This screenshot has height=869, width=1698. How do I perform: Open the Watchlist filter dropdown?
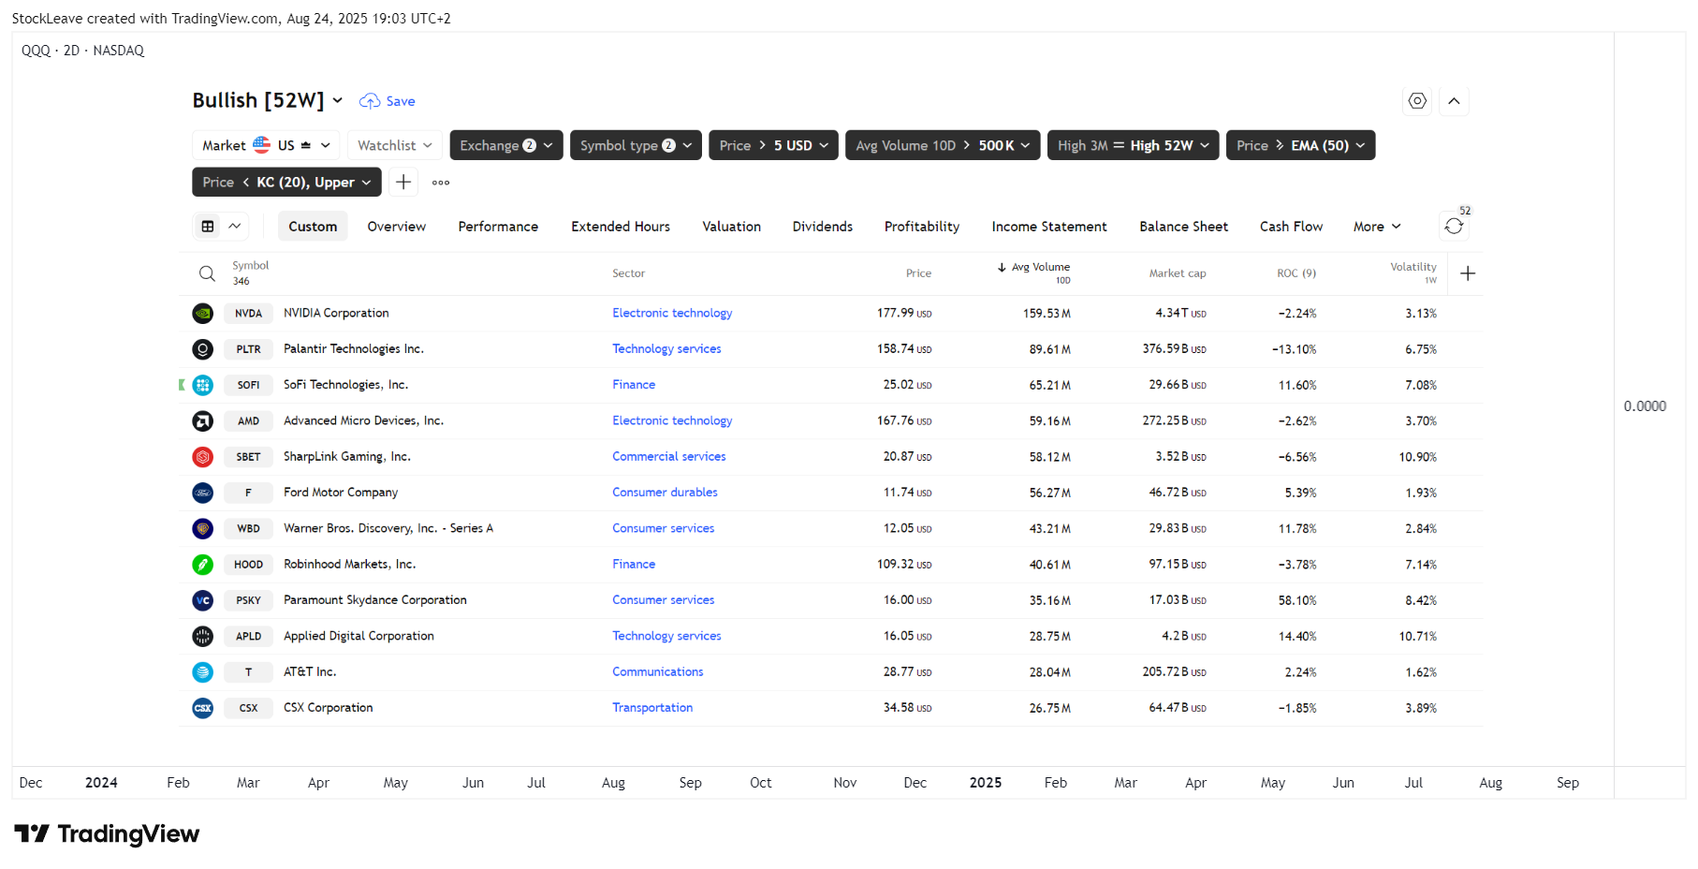pos(394,145)
